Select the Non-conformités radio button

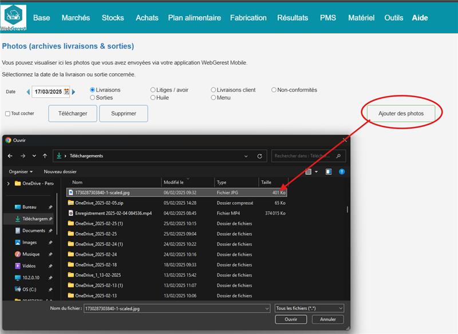[x=274, y=90]
